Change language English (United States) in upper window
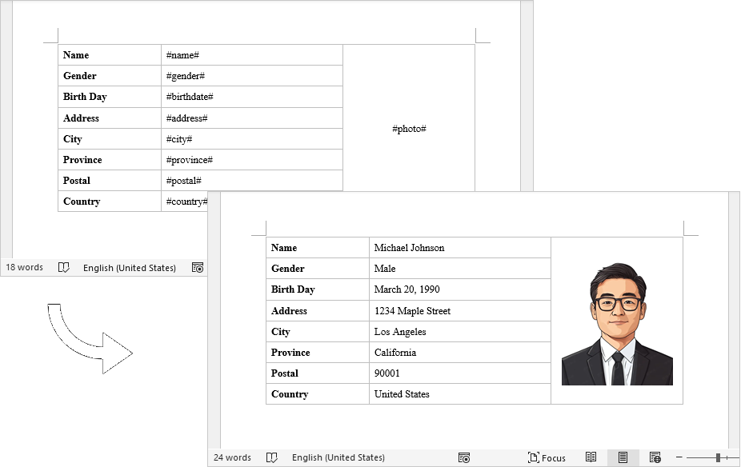741x467 pixels. click(130, 268)
